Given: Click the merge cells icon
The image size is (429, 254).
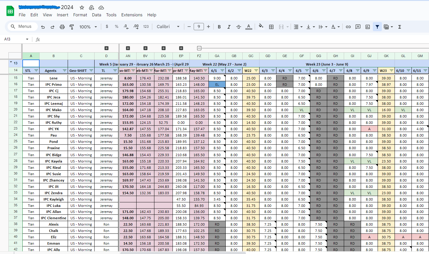Looking at the screenshot, I should tap(281, 27).
